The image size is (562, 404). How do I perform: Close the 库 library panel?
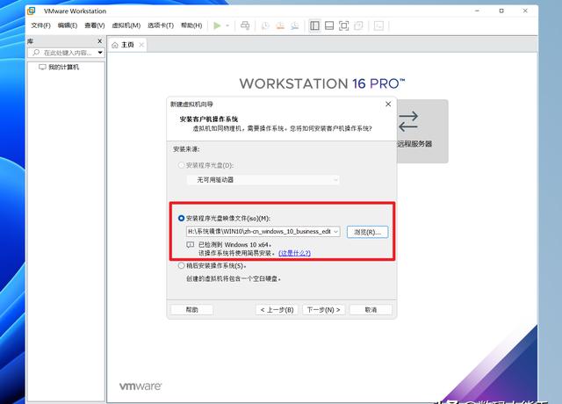click(x=100, y=41)
